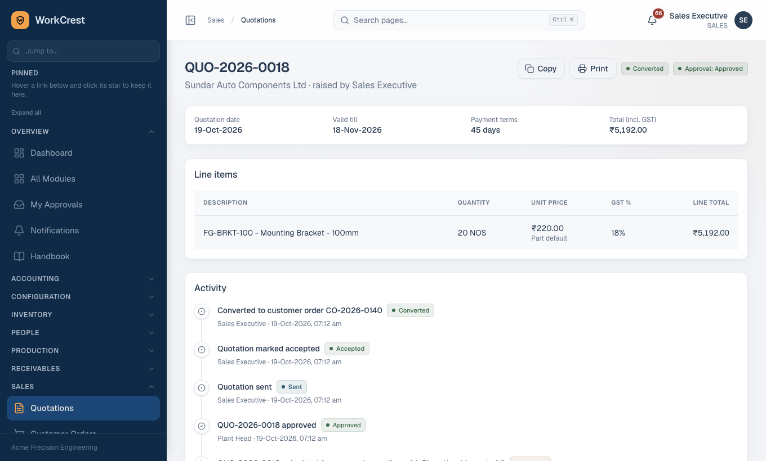Click the timeline icon beside Quotation marked accepted

[202, 350]
